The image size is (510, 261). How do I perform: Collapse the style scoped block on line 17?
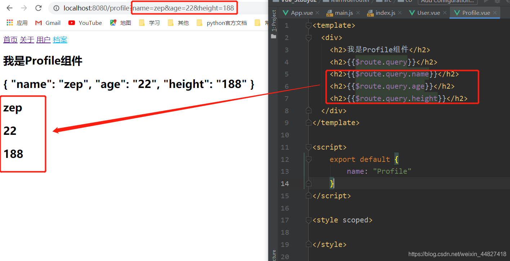click(308, 220)
